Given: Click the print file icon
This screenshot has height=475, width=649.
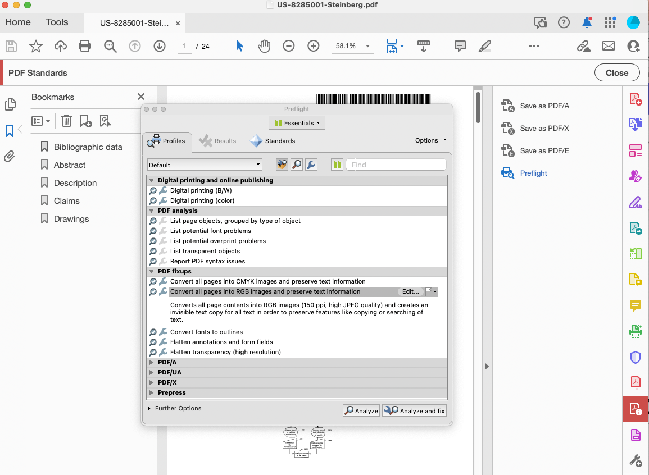Looking at the screenshot, I should pyautogui.click(x=85, y=46).
